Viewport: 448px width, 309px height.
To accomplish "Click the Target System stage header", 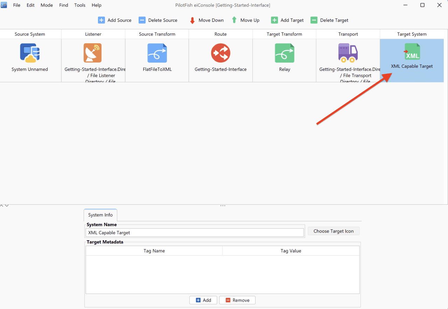I will click(412, 34).
